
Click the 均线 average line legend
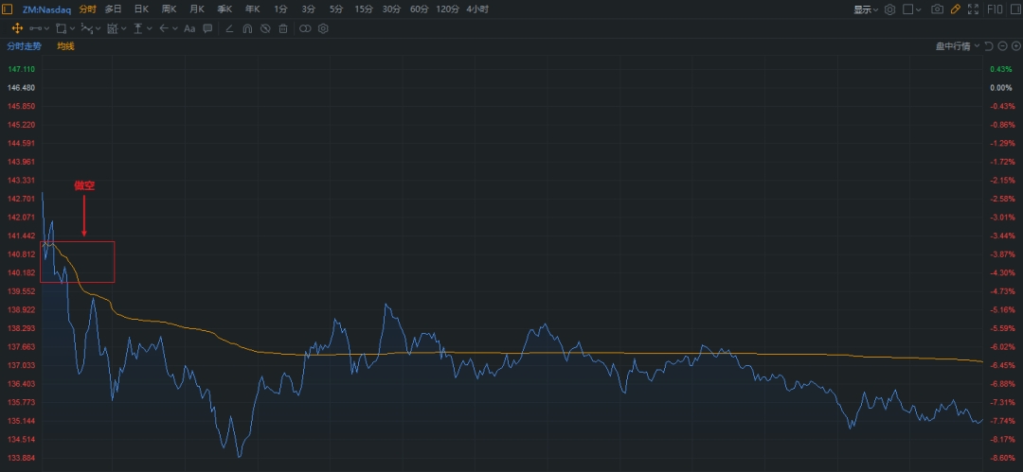coord(65,45)
